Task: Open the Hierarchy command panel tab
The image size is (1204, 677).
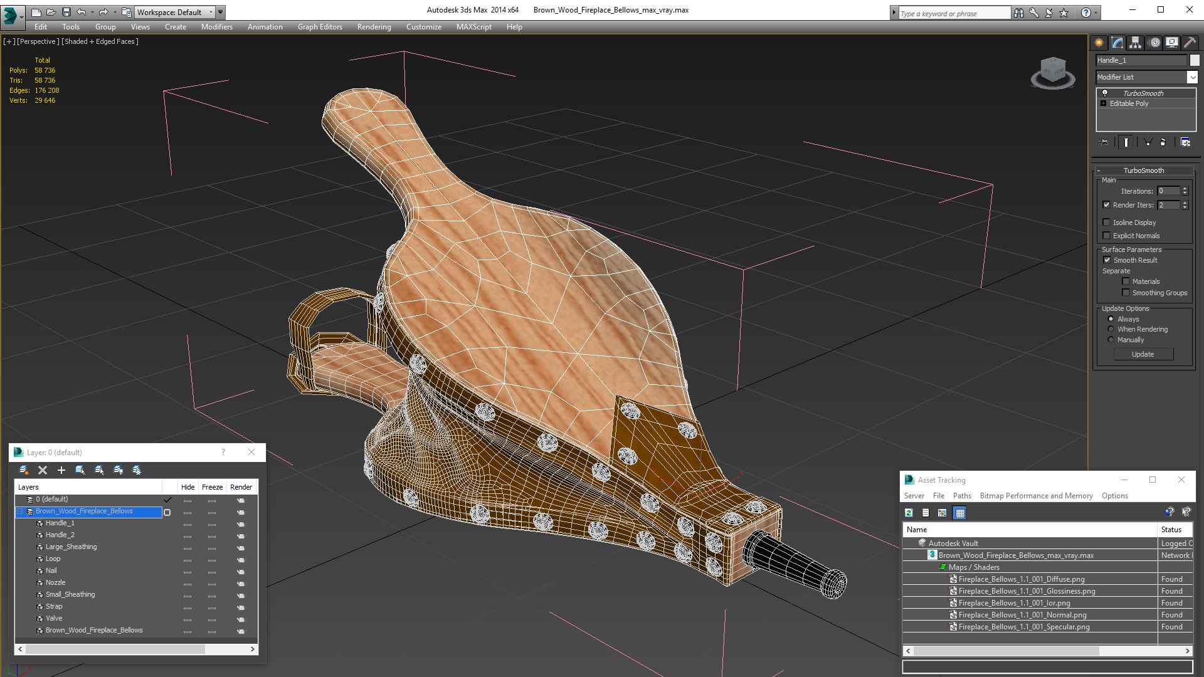Action: tap(1135, 43)
